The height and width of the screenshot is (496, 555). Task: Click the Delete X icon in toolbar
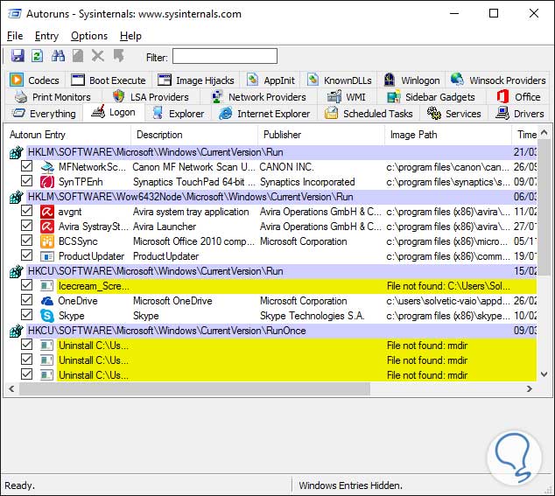(x=98, y=56)
